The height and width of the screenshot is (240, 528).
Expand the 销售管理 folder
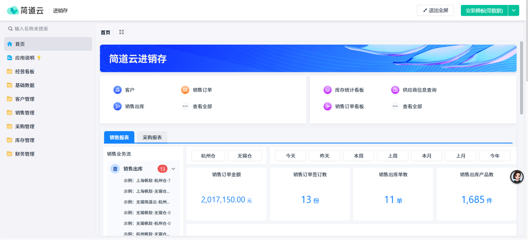tap(48, 113)
